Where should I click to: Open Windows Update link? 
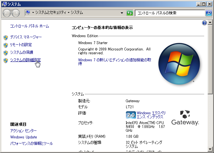(23, 137)
